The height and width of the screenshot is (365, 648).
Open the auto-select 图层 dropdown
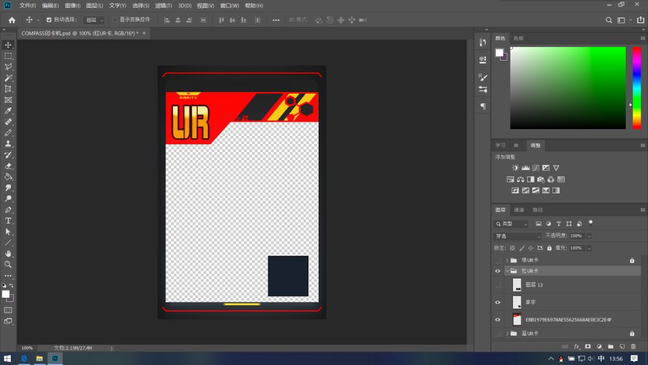click(x=94, y=20)
